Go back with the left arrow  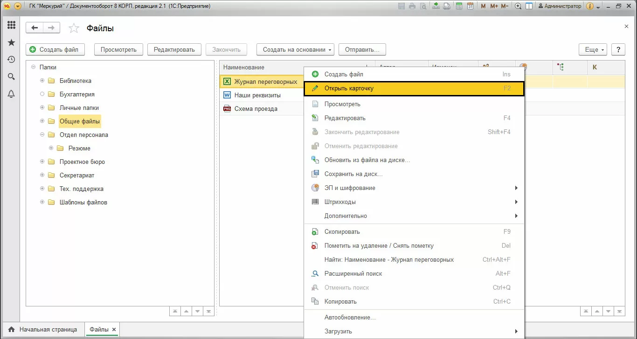click(x=35, y=28)
